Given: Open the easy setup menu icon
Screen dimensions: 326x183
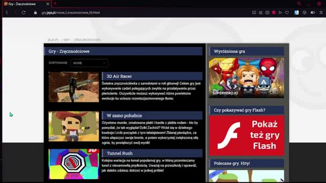Looking at the screenshot, I should pos(321,12).
